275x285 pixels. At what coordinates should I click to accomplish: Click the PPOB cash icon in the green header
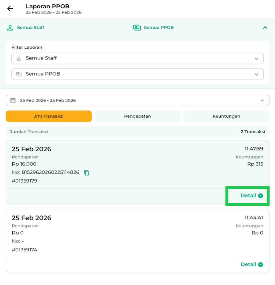tap(137, 28)
